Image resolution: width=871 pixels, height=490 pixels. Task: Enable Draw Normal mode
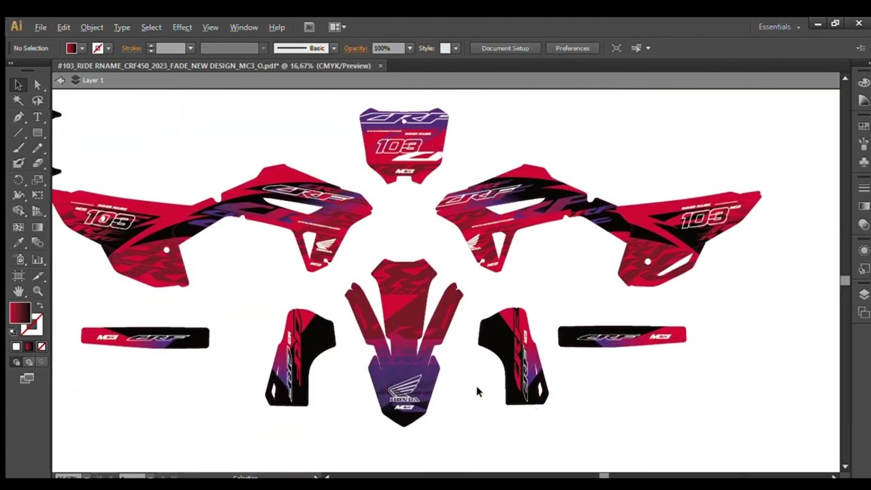point(16,362)
